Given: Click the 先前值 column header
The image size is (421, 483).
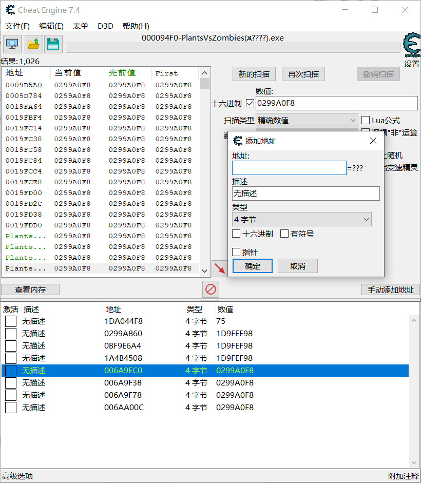Looking at the screenshot, I should [128, 73].
